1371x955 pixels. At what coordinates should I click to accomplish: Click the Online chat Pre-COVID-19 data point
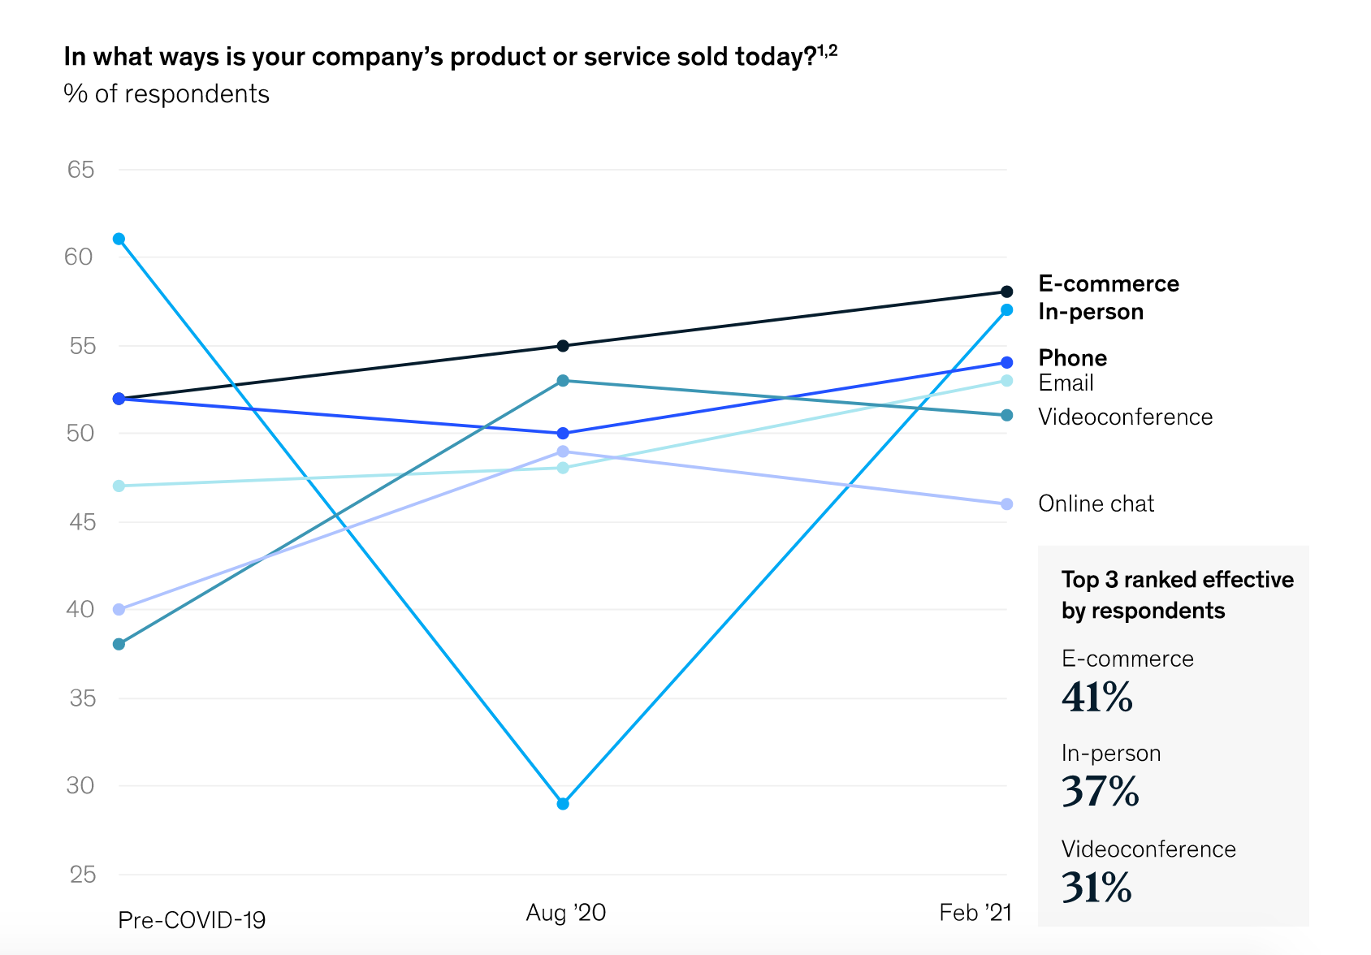click(x=119, y=610)
